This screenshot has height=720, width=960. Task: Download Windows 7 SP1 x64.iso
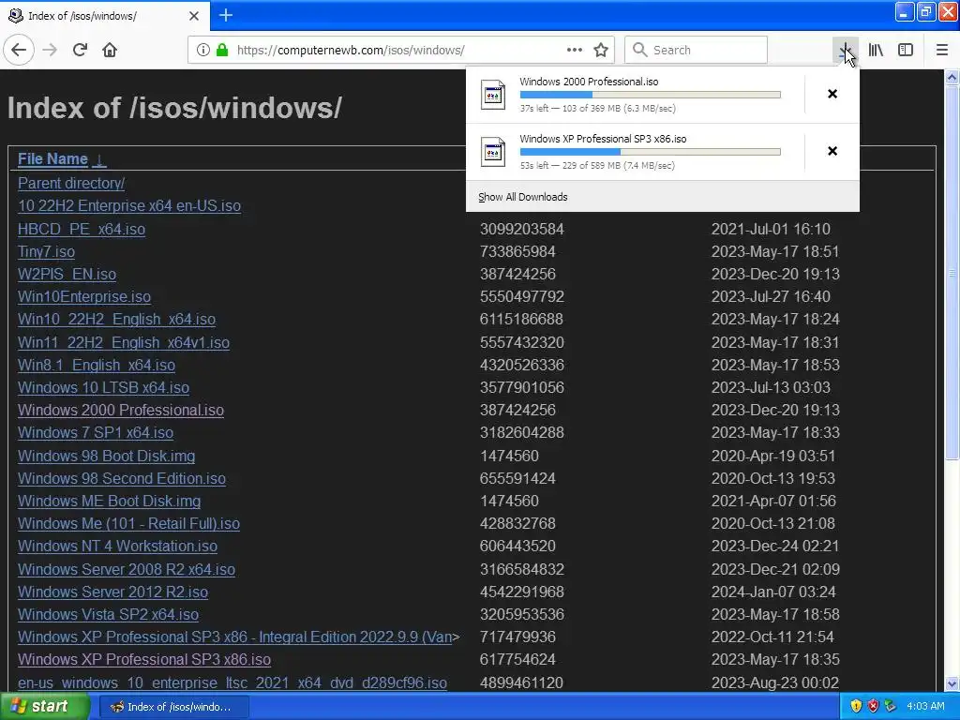[96, 433]
